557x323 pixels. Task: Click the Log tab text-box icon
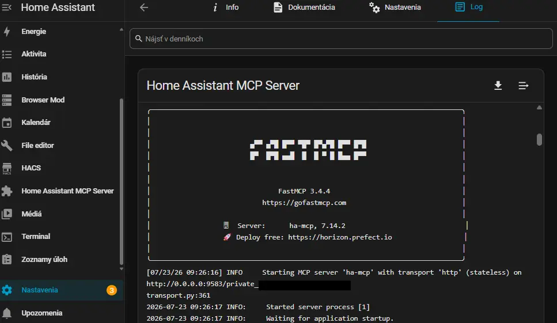[460, 7]
